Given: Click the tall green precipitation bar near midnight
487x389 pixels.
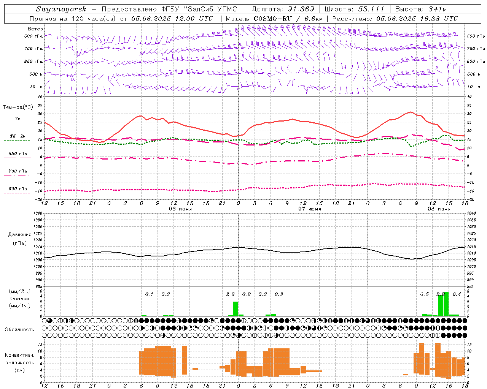Looking at the screenshot, I should pos(236,308).
